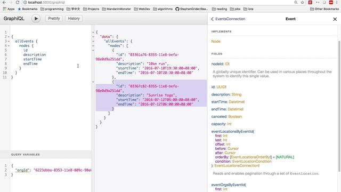Close the documentation explorer
Screen dimensions: 341x192
(335, 19)
